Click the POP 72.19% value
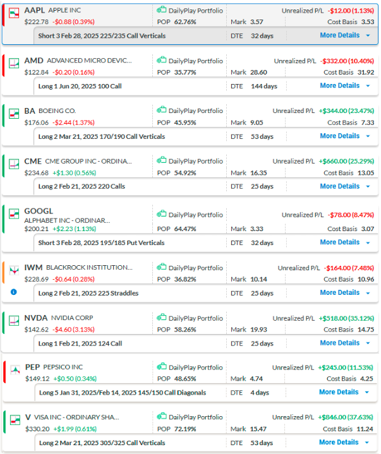This screenshot has width=381, height=454. 185,429
